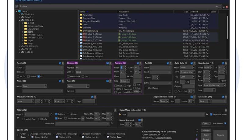Reset the Numbering (10) panel with R
This screenshot has width=244, height=140.
(226, 63)
